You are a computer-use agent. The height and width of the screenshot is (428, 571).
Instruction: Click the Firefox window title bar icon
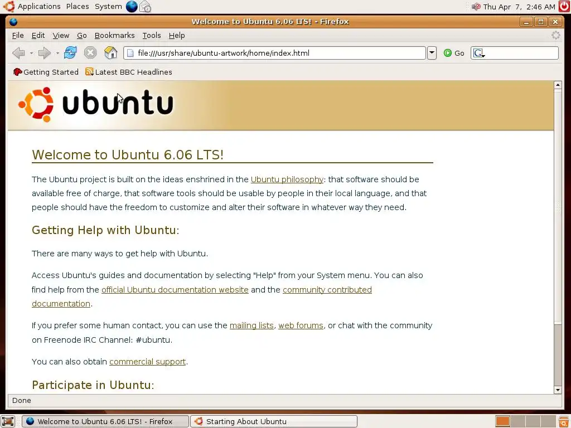click(x=13, y=22)
